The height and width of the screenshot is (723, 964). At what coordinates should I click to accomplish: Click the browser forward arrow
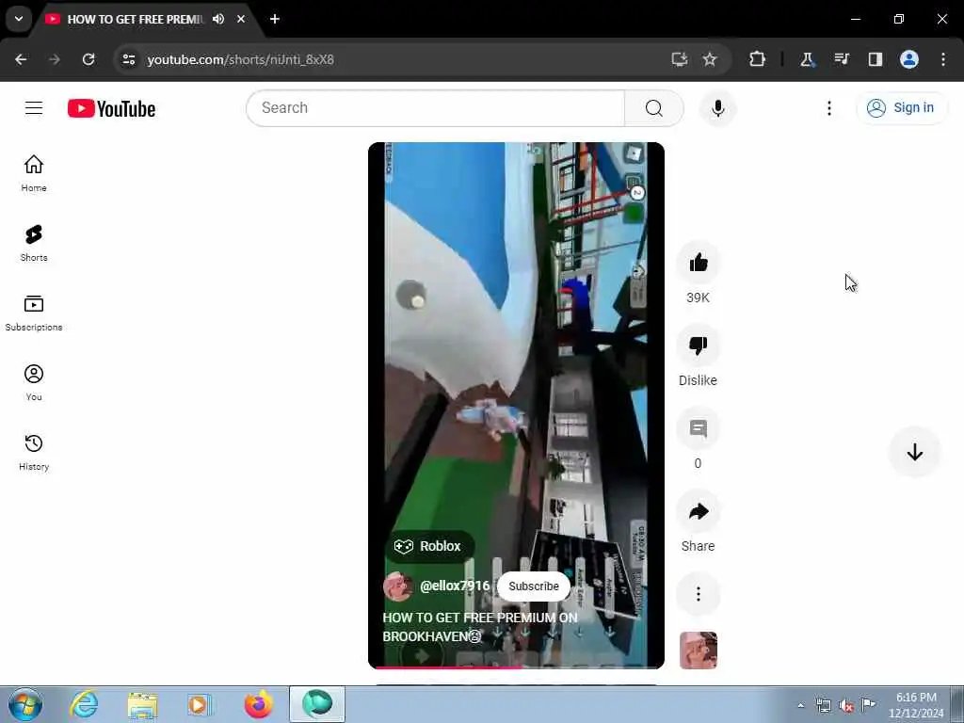[55, 59]
